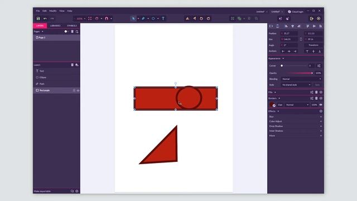
Task: Toggle the white circle switch in the Pages header
Action: [x=66, y=31]
